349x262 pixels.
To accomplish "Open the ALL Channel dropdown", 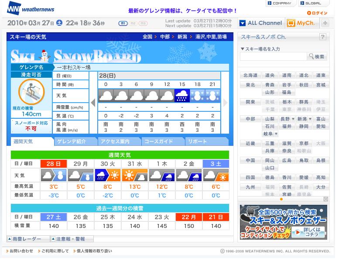I will [243, 23].
